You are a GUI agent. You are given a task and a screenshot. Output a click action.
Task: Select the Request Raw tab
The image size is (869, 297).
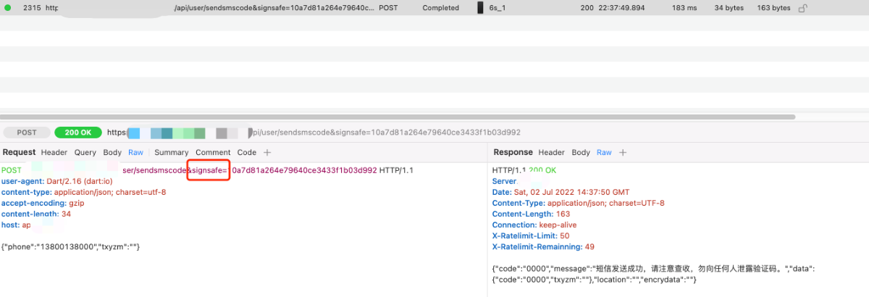135,153
